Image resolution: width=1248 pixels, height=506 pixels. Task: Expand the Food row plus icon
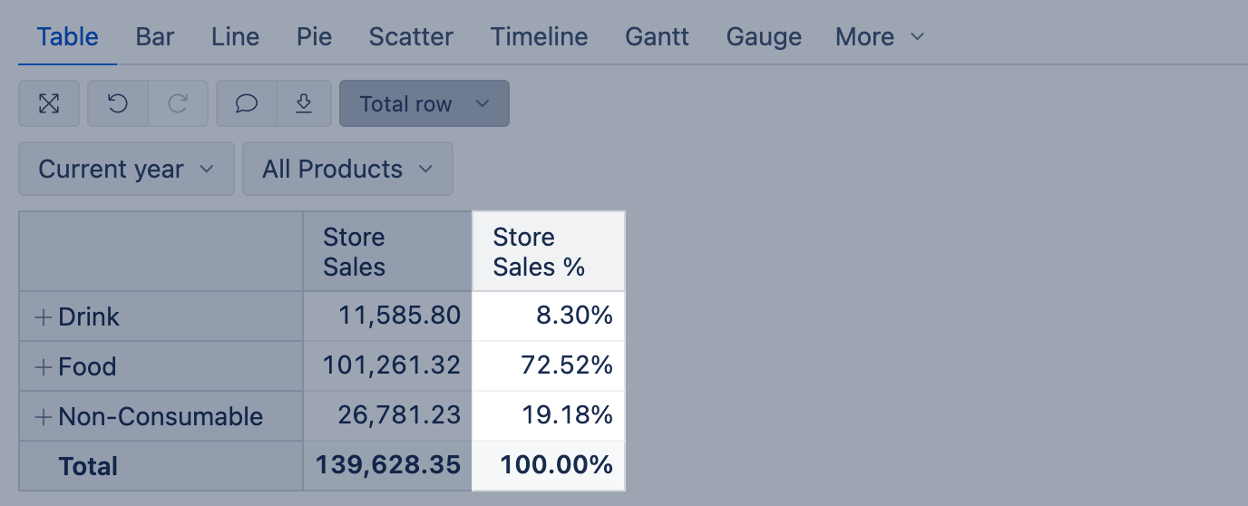pos(43,366)
